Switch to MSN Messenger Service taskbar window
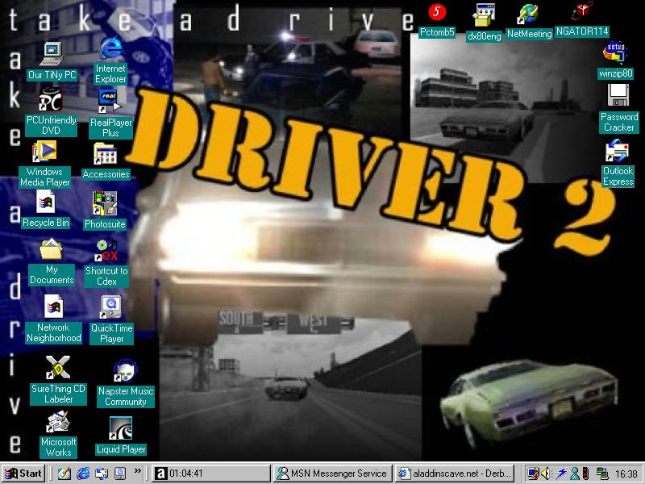Viewport: 645px width, 484px height. pos(331,474)
